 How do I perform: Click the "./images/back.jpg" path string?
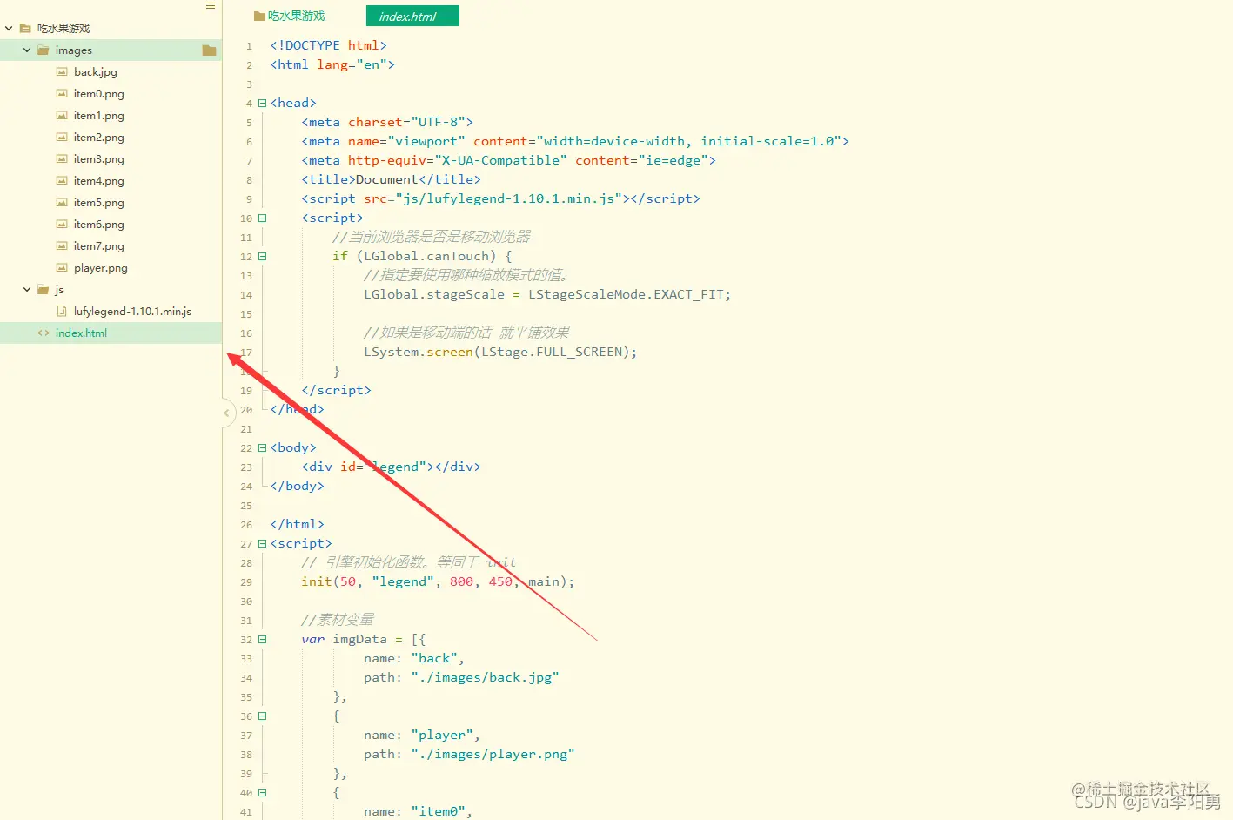coord(485,677)
